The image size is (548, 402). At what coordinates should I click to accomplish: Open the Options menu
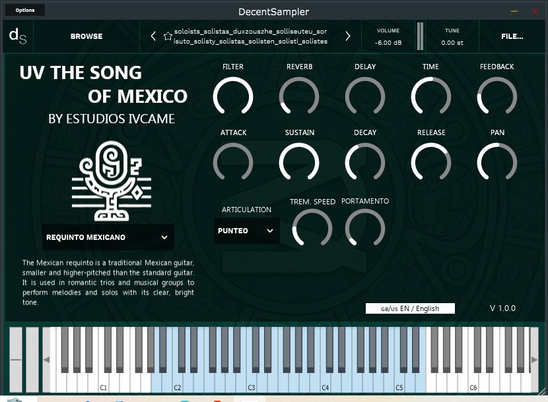pos(25,10)
